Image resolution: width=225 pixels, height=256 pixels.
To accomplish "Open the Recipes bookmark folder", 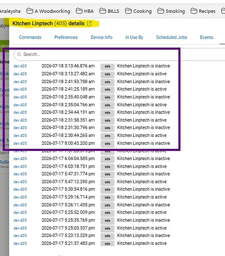I will [x=203, y=11].
